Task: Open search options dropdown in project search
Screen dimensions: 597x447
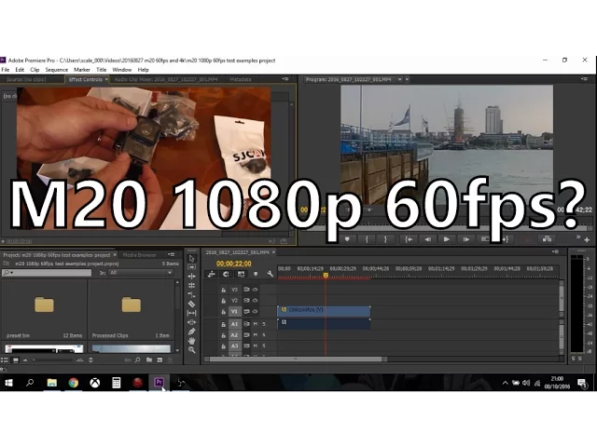Action: [7, 273]
